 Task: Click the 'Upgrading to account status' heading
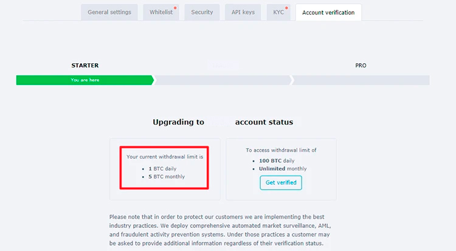pyautogui.click(x=223, y=122)
